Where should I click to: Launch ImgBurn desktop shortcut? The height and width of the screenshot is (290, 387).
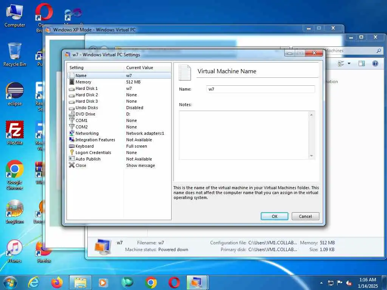click(x=15, y=212)
